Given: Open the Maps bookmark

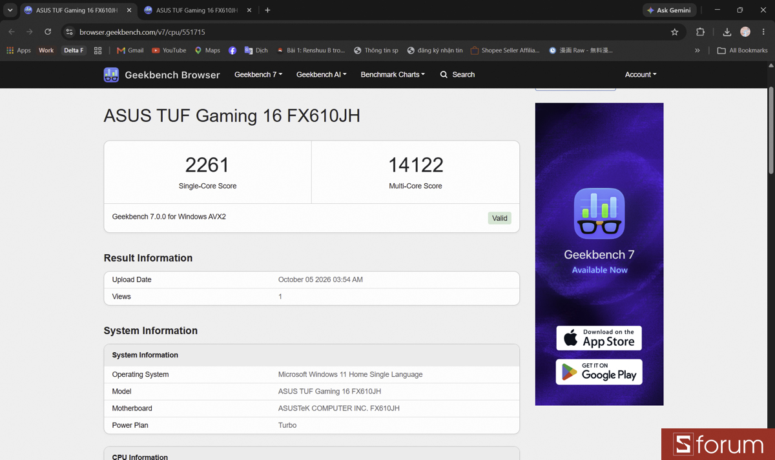Looking at the screenshot, I should 207,50.
